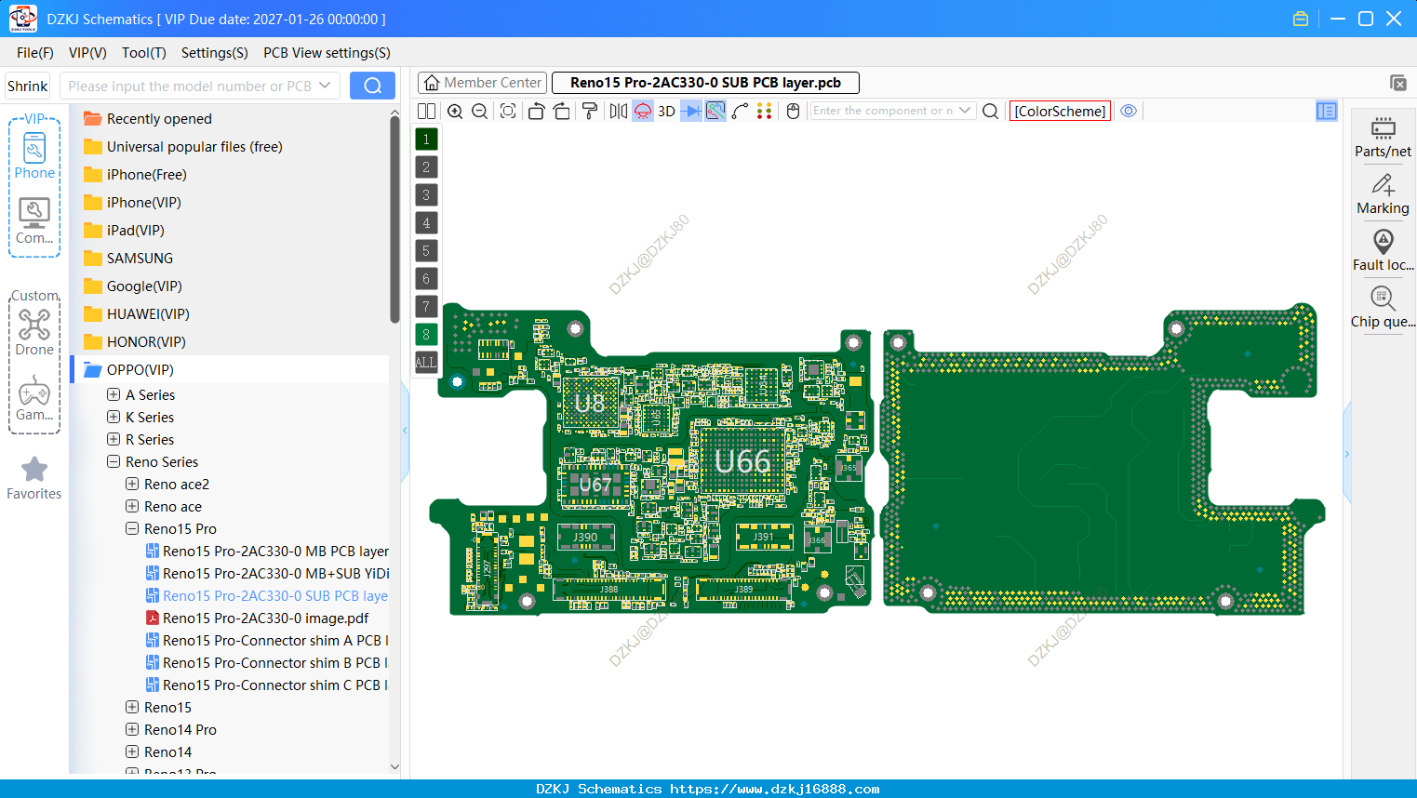This screenshot has height=798, width=1417.
Task: Collapse the Reno15 Pro node
Action: [132, 528]
